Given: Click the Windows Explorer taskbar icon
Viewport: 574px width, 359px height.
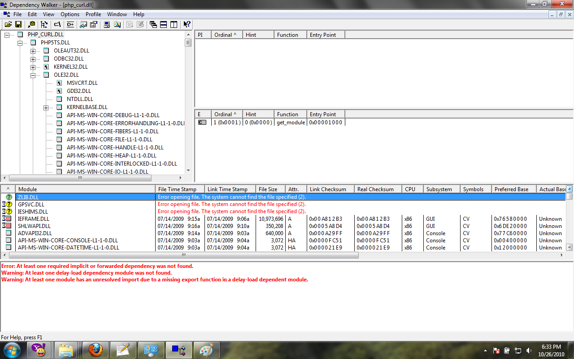Looking at the screenshot, I should (66, 350).
